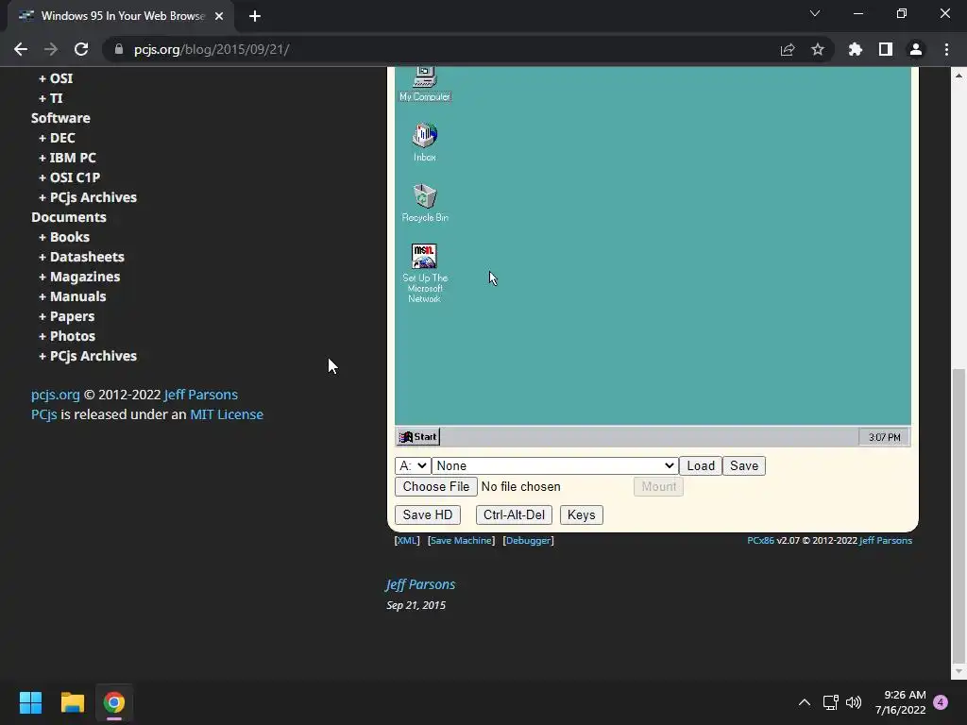Viewport: 967px width, 725px height.
Task: Open the tab search chevron
Action: tap(815, 13)
